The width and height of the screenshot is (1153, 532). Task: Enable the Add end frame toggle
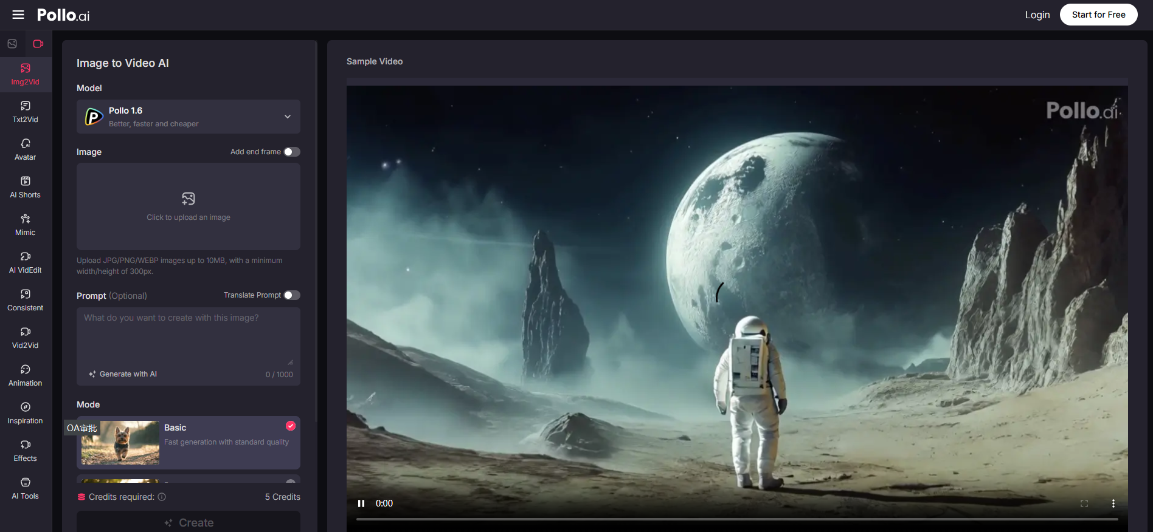coord(292,152)
